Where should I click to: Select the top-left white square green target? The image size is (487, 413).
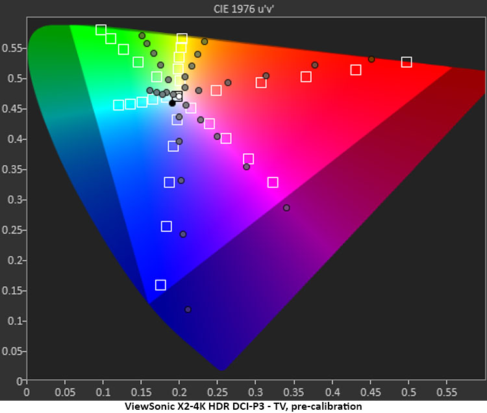point(101,30)
